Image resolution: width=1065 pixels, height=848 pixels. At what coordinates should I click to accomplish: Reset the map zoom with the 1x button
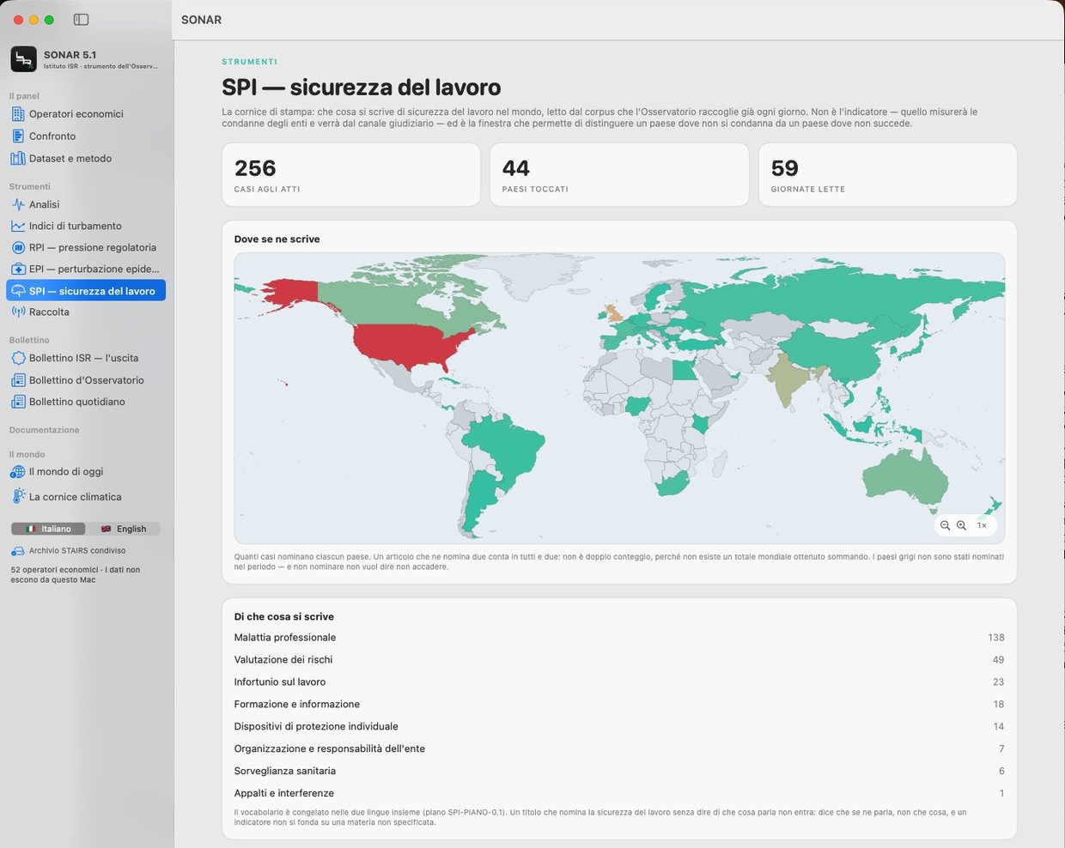(982, 525)
